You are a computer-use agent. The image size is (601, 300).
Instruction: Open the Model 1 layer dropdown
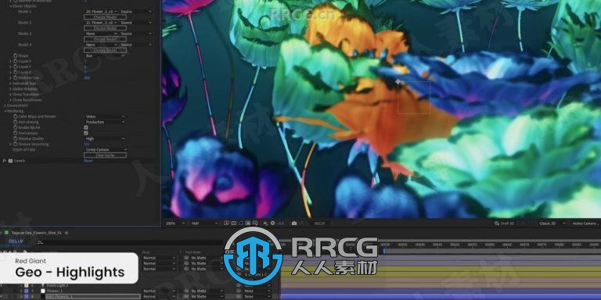coord(101,12)
